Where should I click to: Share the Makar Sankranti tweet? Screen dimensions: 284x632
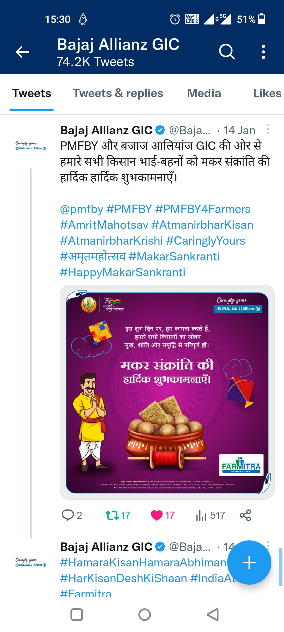click(x=245, y=515)
